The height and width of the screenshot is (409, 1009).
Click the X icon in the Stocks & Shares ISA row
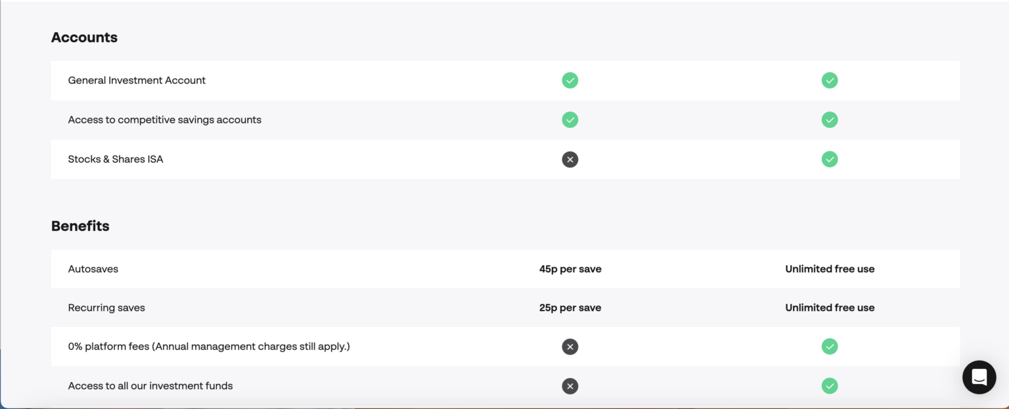coord(570,159)
